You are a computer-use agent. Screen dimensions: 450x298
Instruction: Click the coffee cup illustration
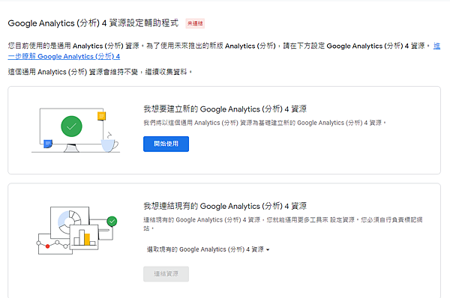tap(109, 145)
